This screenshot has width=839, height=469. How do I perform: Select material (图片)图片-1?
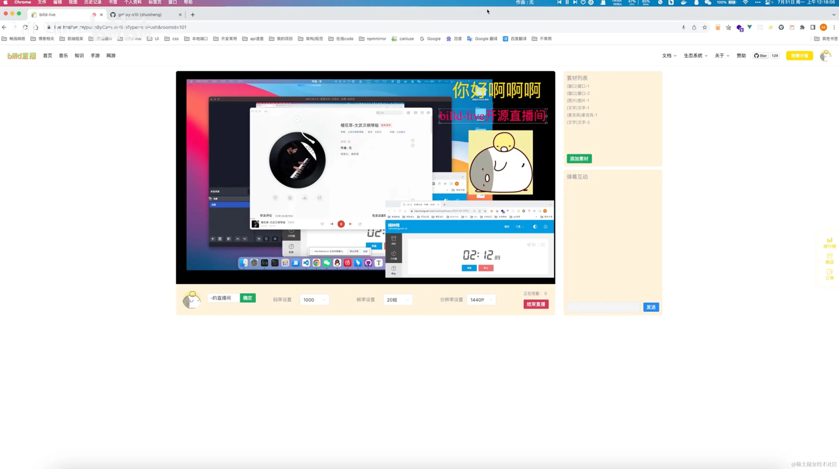pos(578,100)
